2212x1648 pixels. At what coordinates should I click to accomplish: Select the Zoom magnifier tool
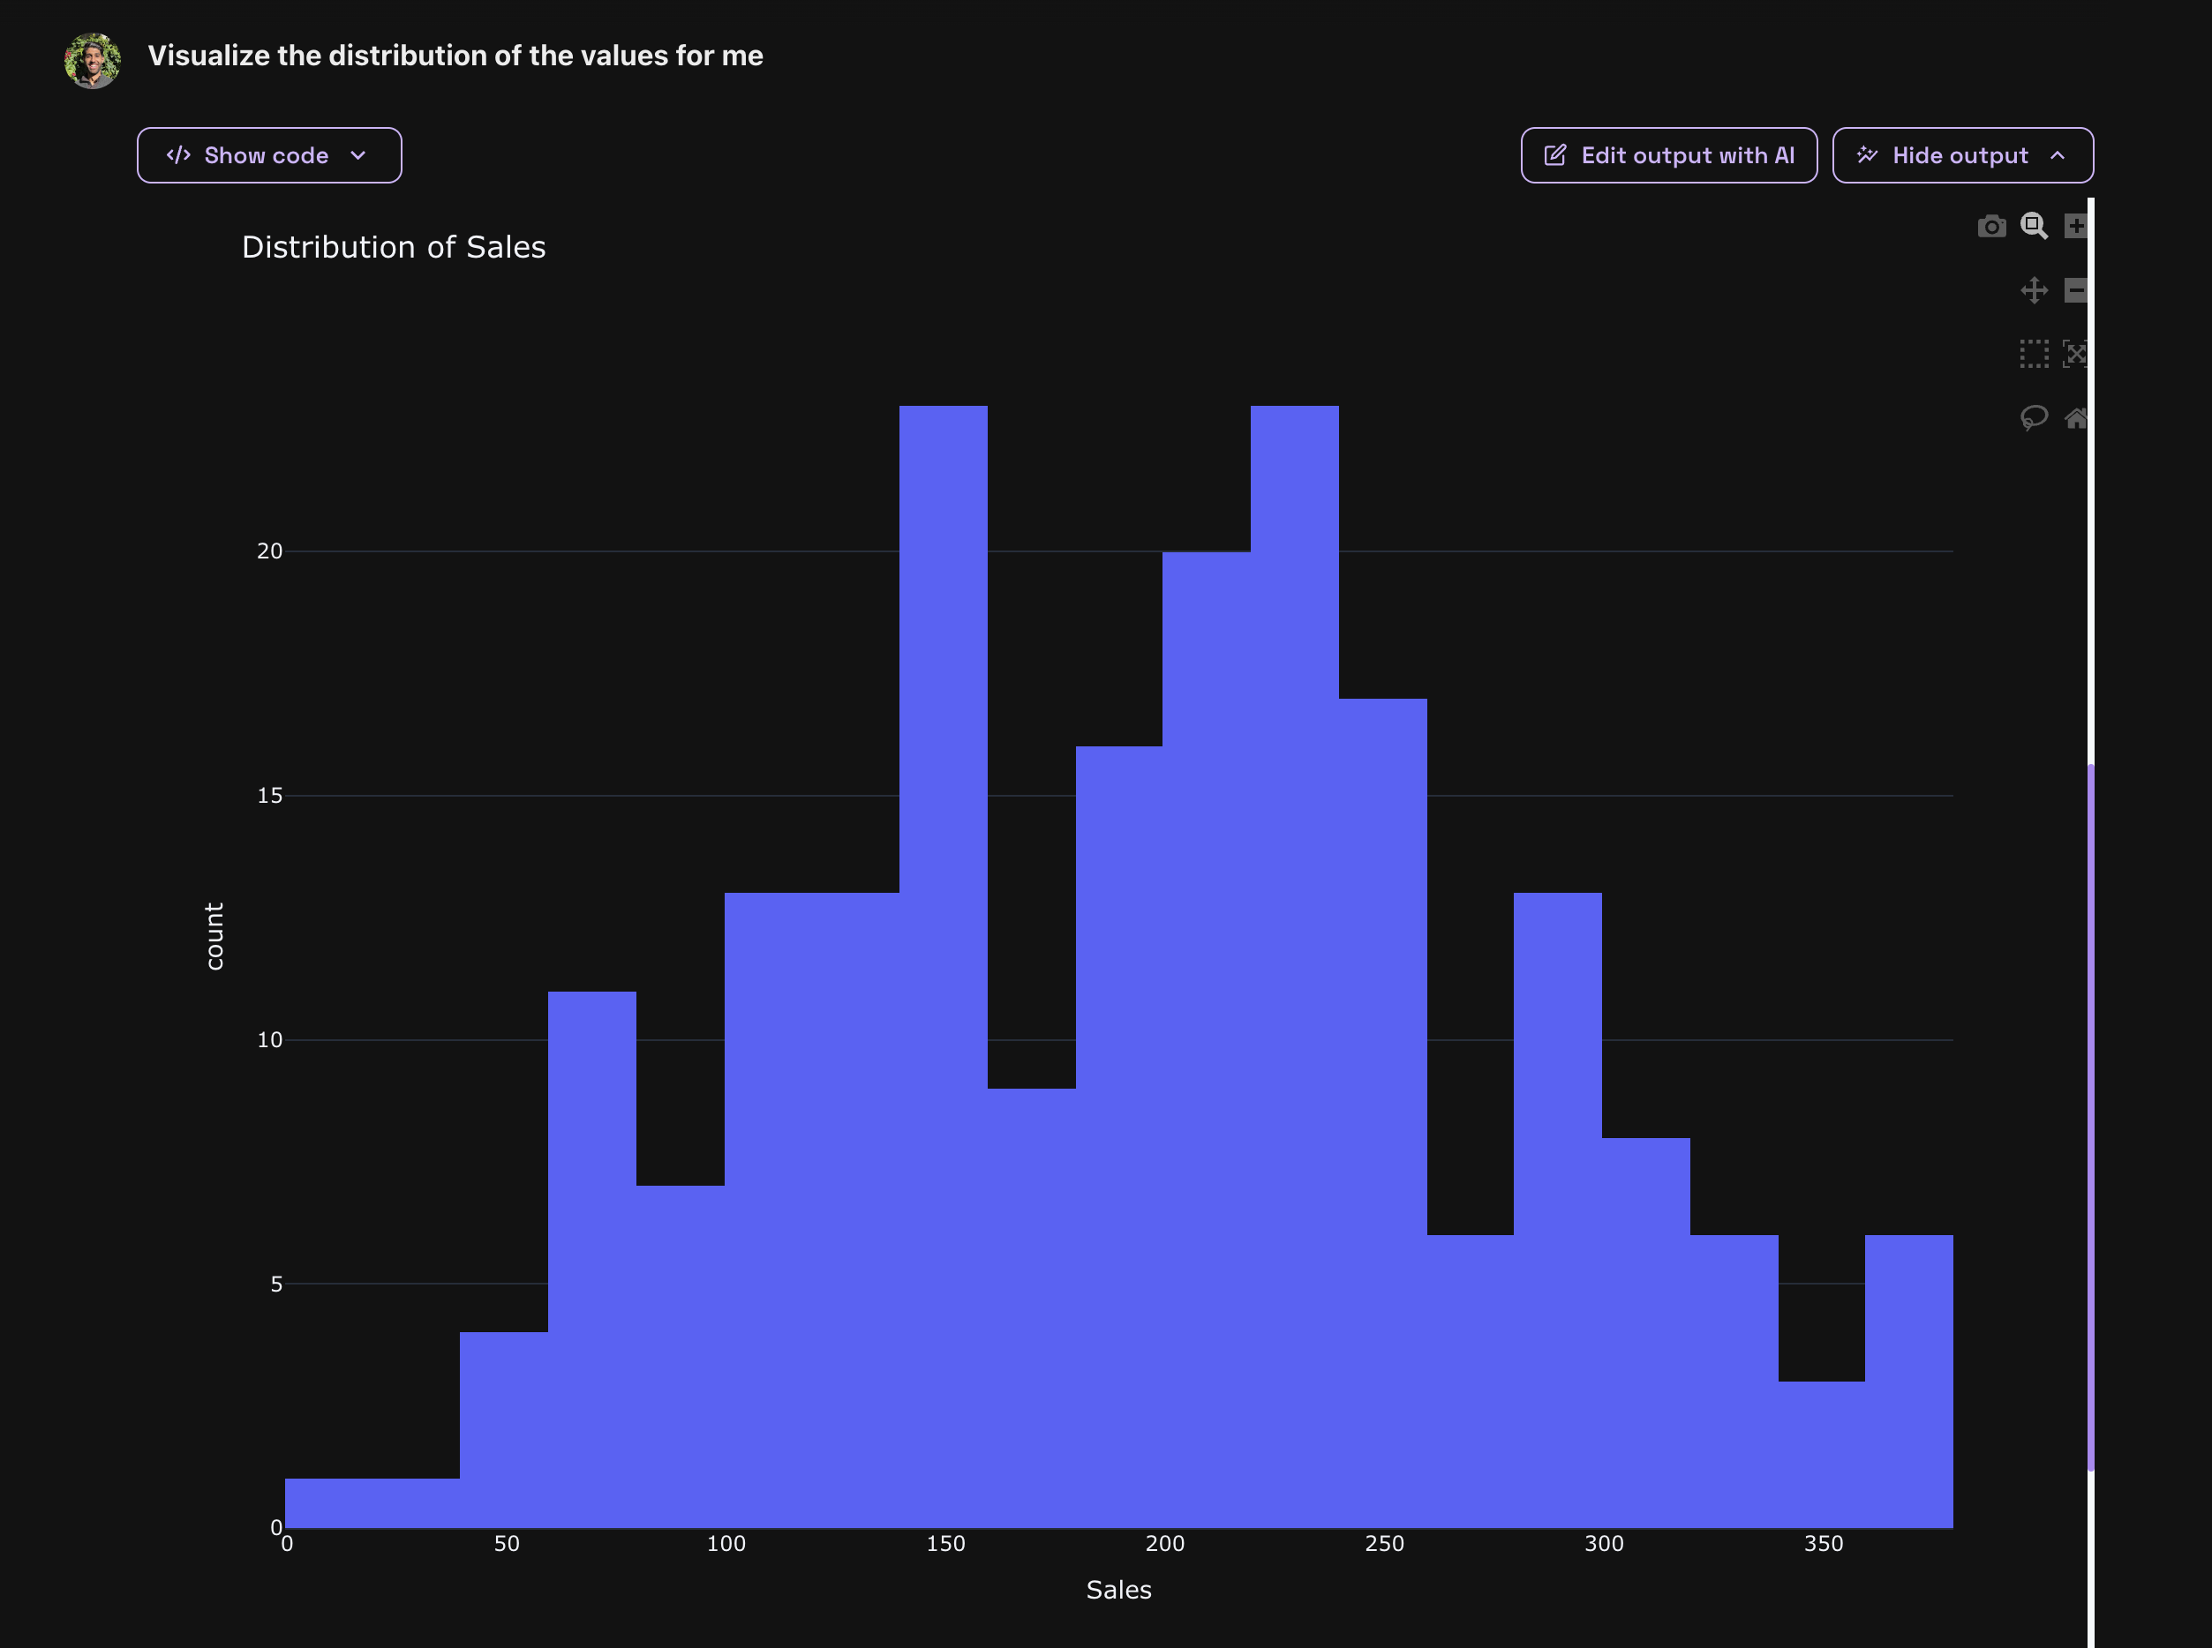tap(2034, 227)
